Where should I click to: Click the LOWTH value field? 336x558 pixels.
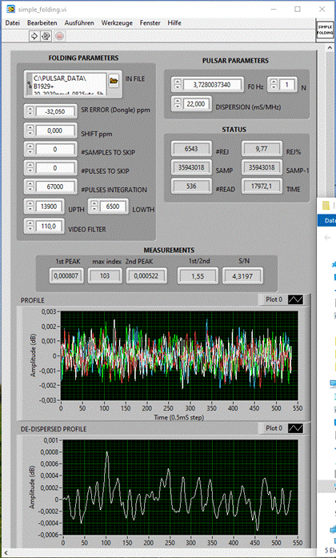point(113,207)
